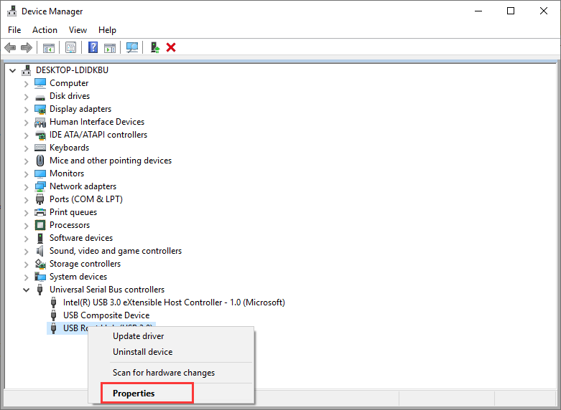Click the Forward arrow toolbar icon

click(x=27, y=47)
